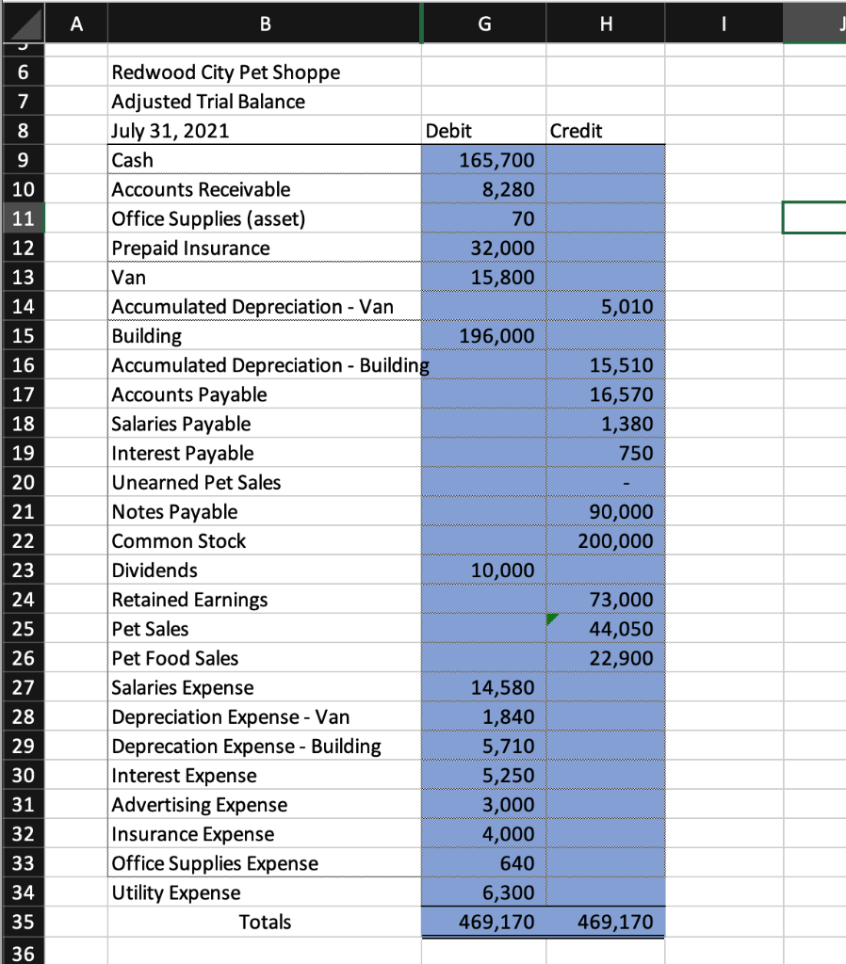
Task: Click the 'Redwood City Pet Shoppe' cell
Action: (265, 72)
